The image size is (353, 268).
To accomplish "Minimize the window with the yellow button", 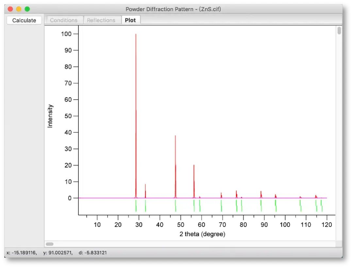I will click(19, 9).
